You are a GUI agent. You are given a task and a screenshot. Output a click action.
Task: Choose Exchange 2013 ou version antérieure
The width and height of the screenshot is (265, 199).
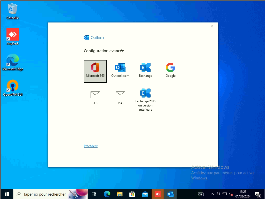(x=145, y=99)
